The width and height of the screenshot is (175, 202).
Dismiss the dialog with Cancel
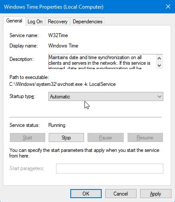pos(121,194)
